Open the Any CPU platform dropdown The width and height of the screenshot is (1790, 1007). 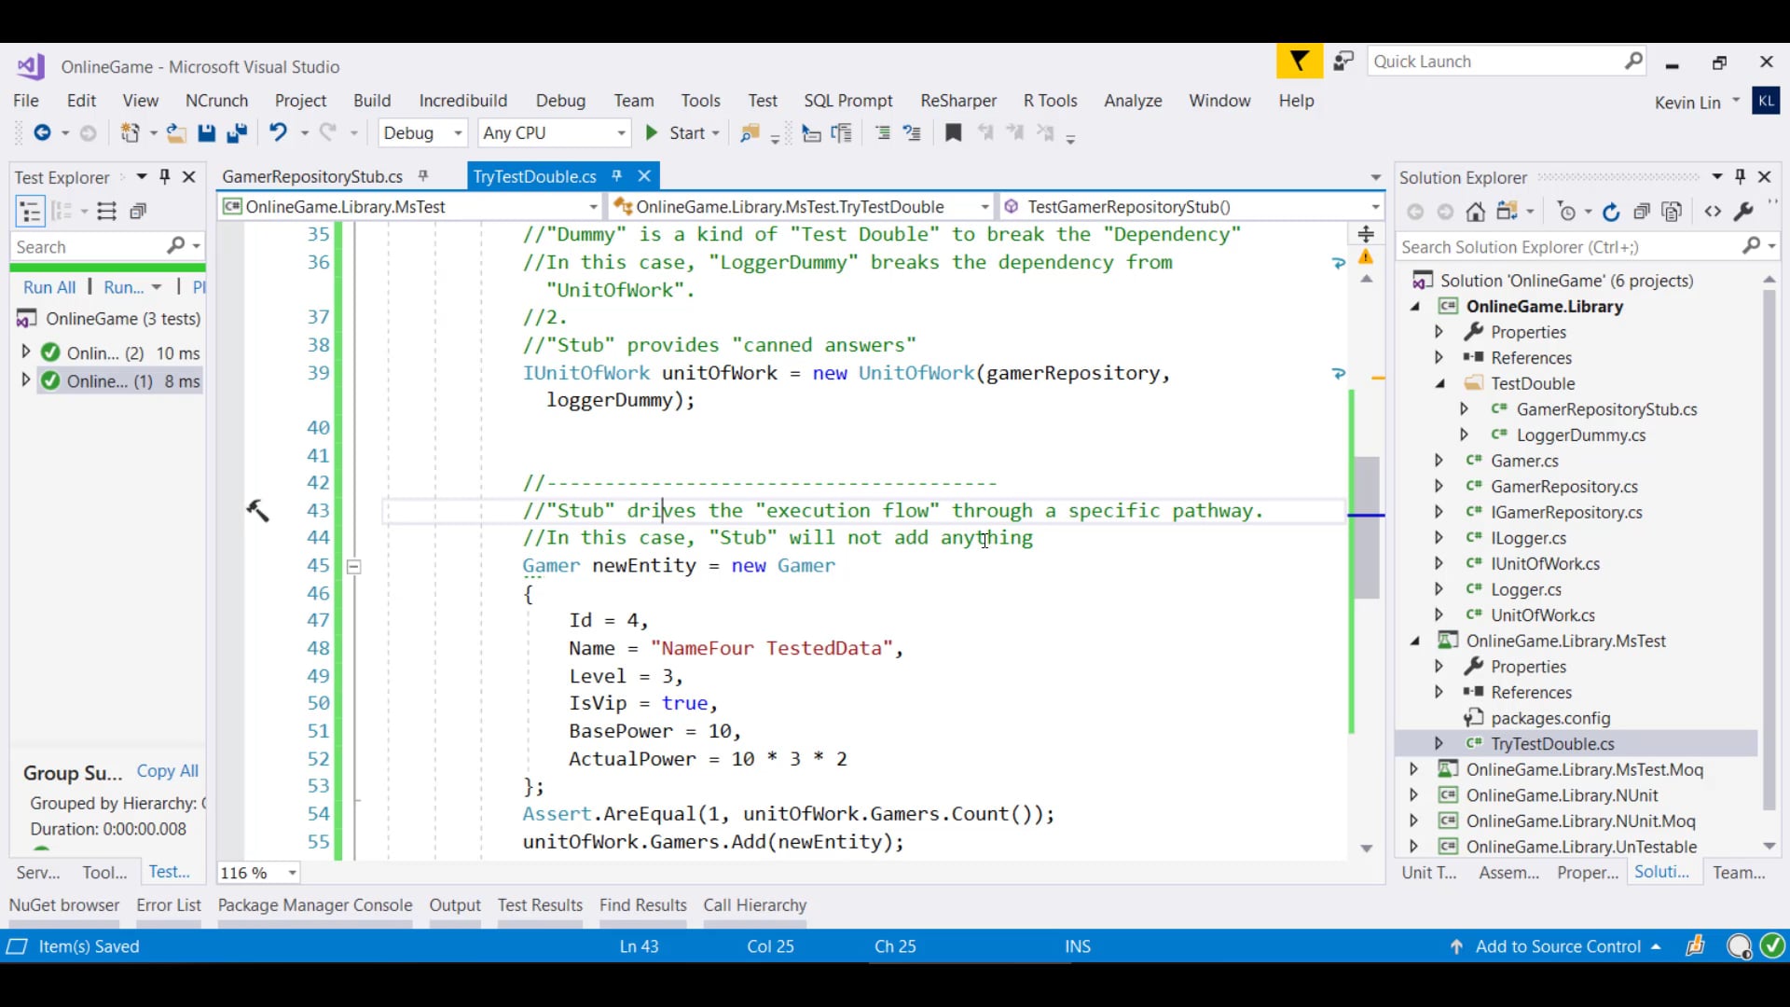(621, 133)
